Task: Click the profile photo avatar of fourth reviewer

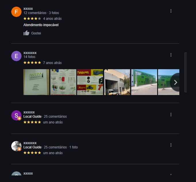Action: click(16, 146)
